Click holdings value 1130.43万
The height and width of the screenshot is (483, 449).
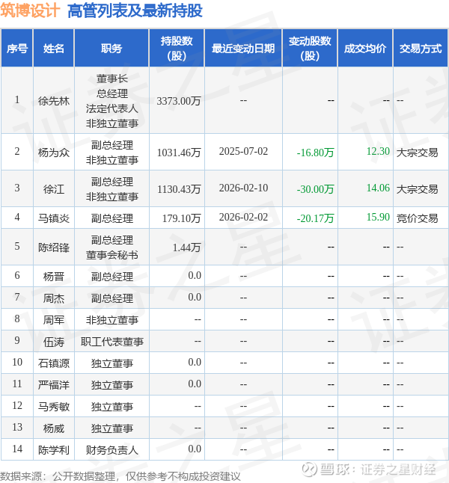coord(179,189)
